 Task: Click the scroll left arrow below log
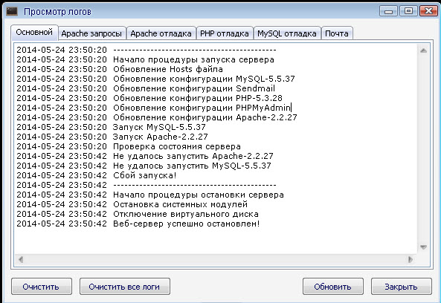coord(20,259)
